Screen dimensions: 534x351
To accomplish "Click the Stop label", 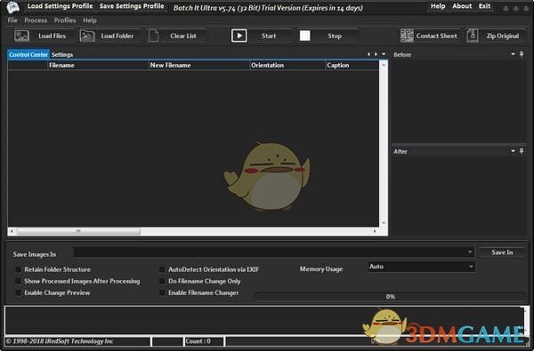I will point(335,36).
